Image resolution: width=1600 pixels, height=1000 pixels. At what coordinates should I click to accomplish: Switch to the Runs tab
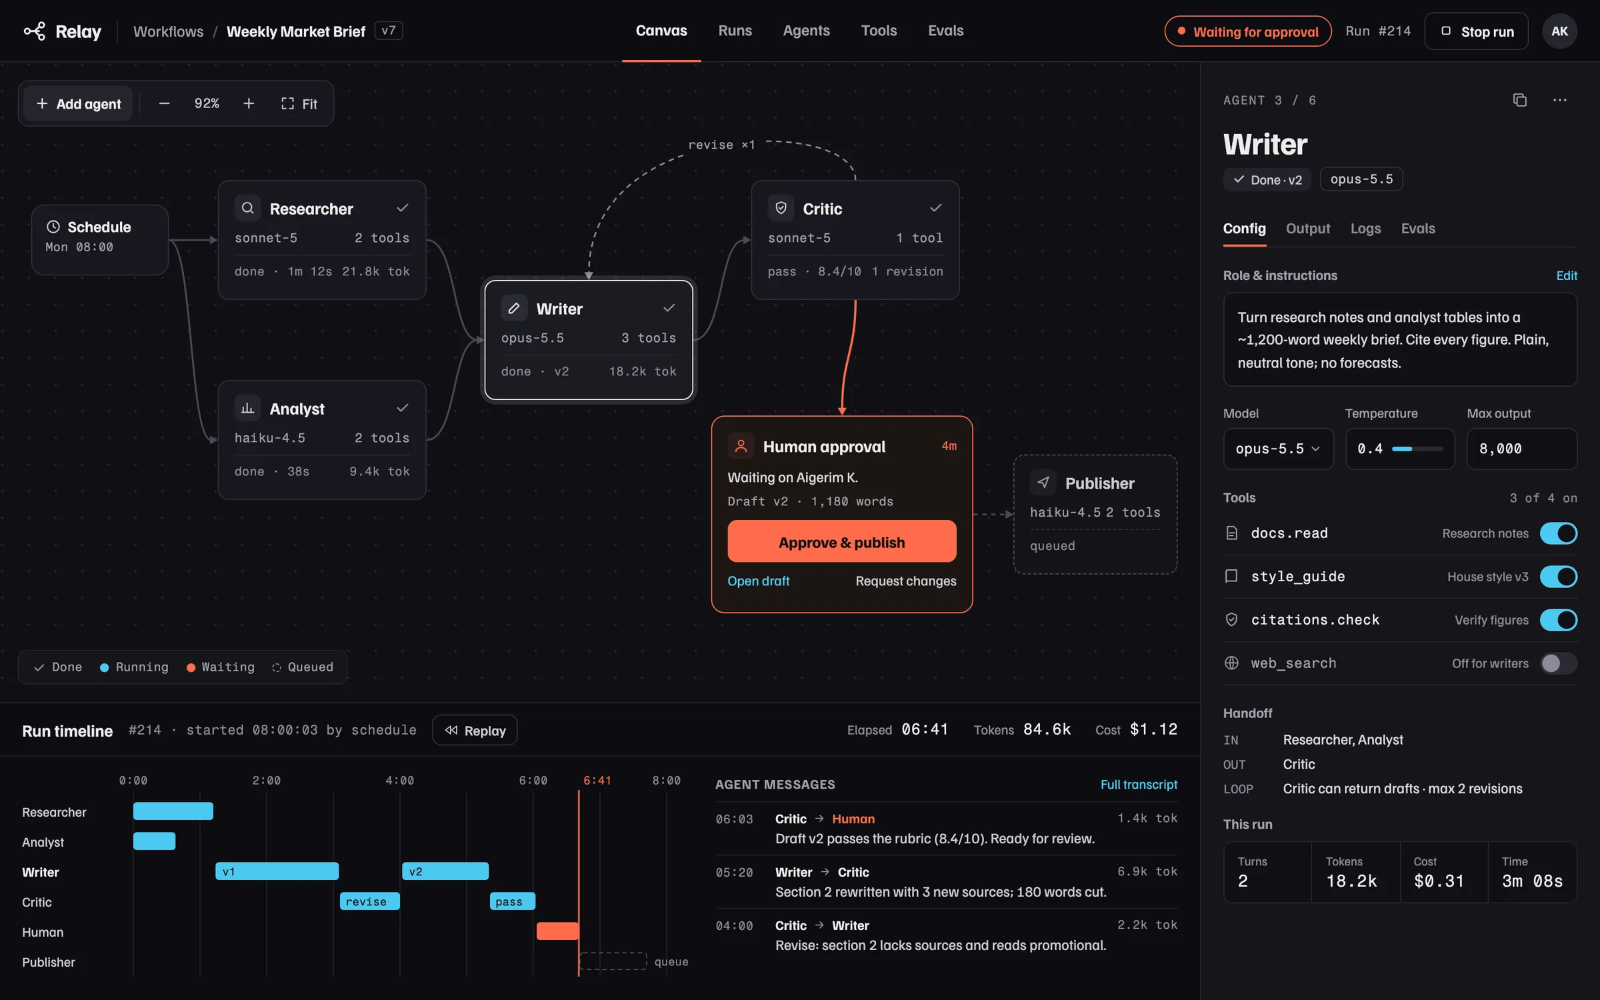point(735,31)
